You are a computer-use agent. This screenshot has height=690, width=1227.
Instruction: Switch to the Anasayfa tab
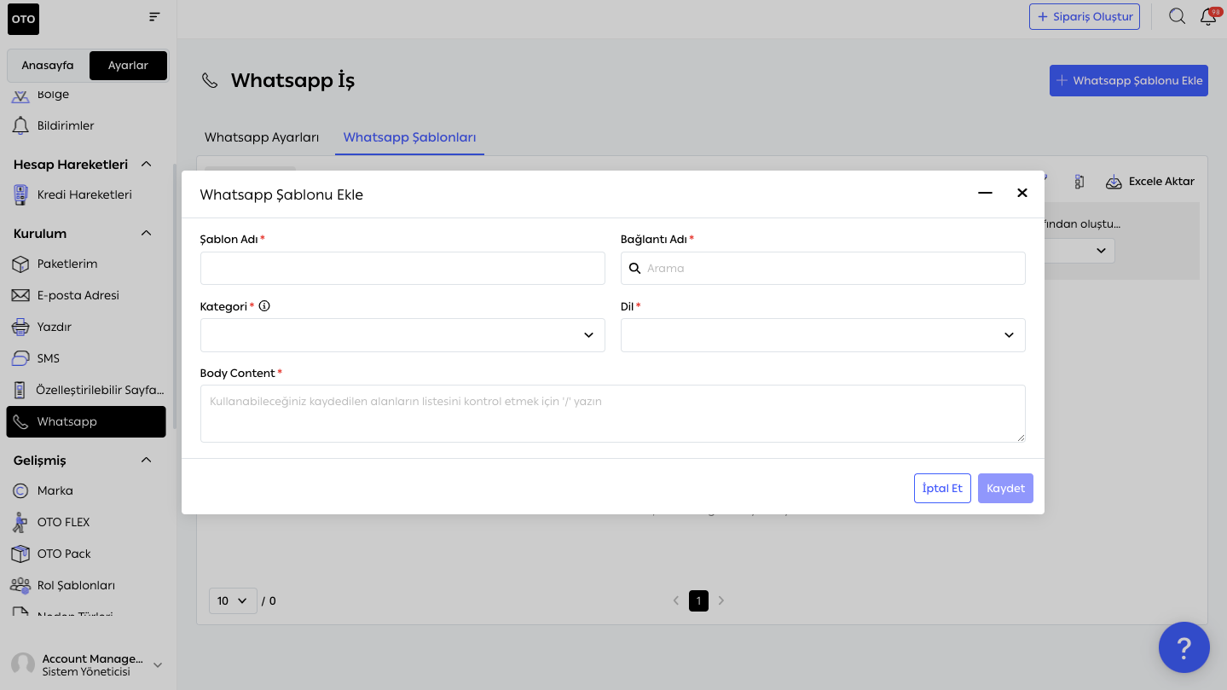(48, 65)
